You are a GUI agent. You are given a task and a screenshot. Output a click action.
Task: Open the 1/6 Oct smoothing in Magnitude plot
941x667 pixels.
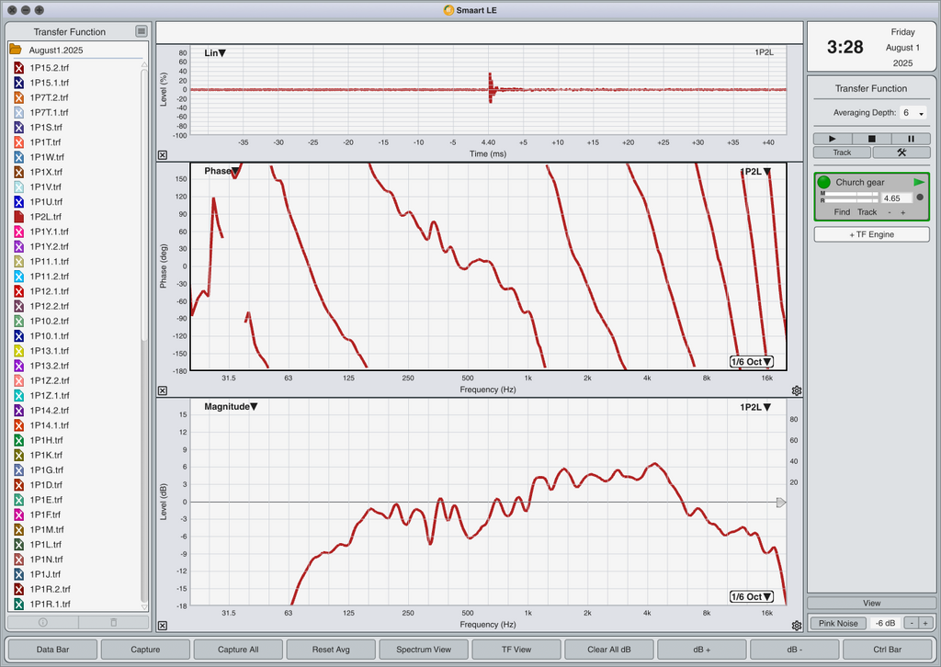pos(752,597)
